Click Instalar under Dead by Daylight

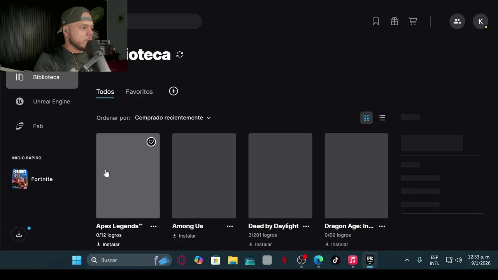pos(261,244)
